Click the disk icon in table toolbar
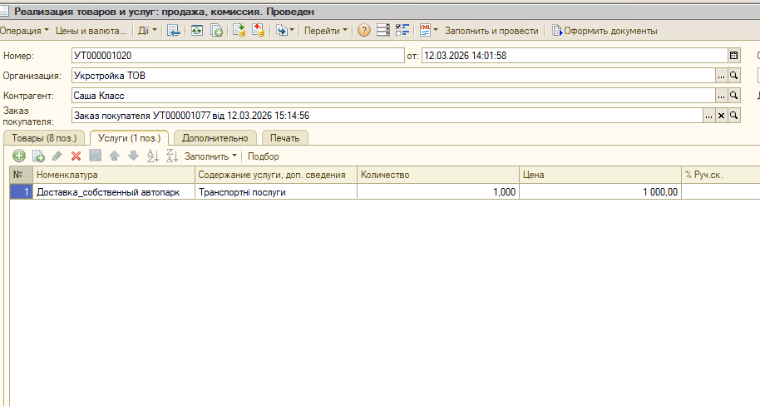This screenshot has width=760, height=406. click(x=96, y=156)
